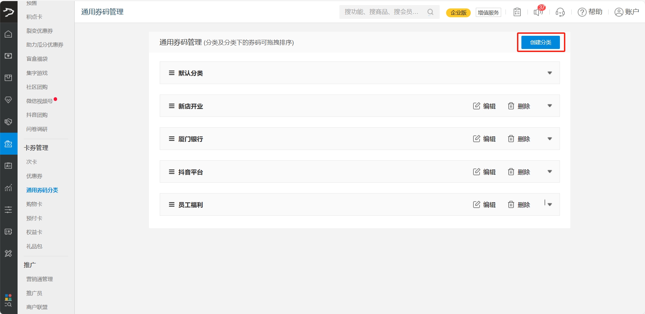Open the settings sliders icon in sidebar
Screen dimensions: 645x314
8,210
